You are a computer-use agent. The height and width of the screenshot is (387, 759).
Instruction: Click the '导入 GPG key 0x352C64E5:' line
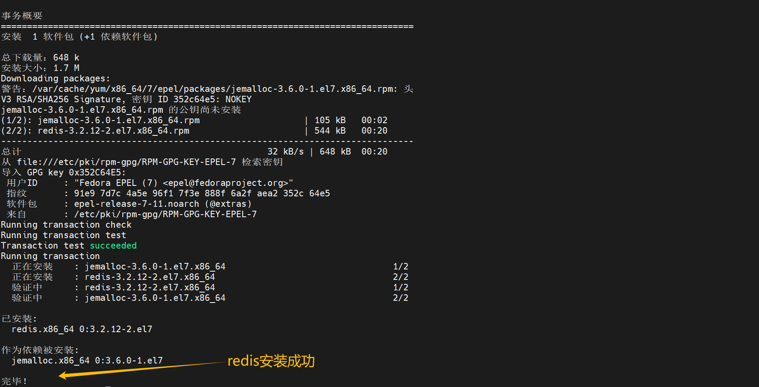coord(64,172)
